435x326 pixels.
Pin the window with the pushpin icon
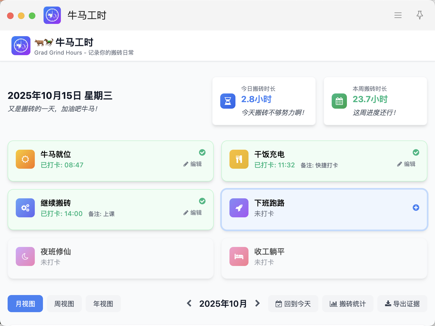[420, 15]
